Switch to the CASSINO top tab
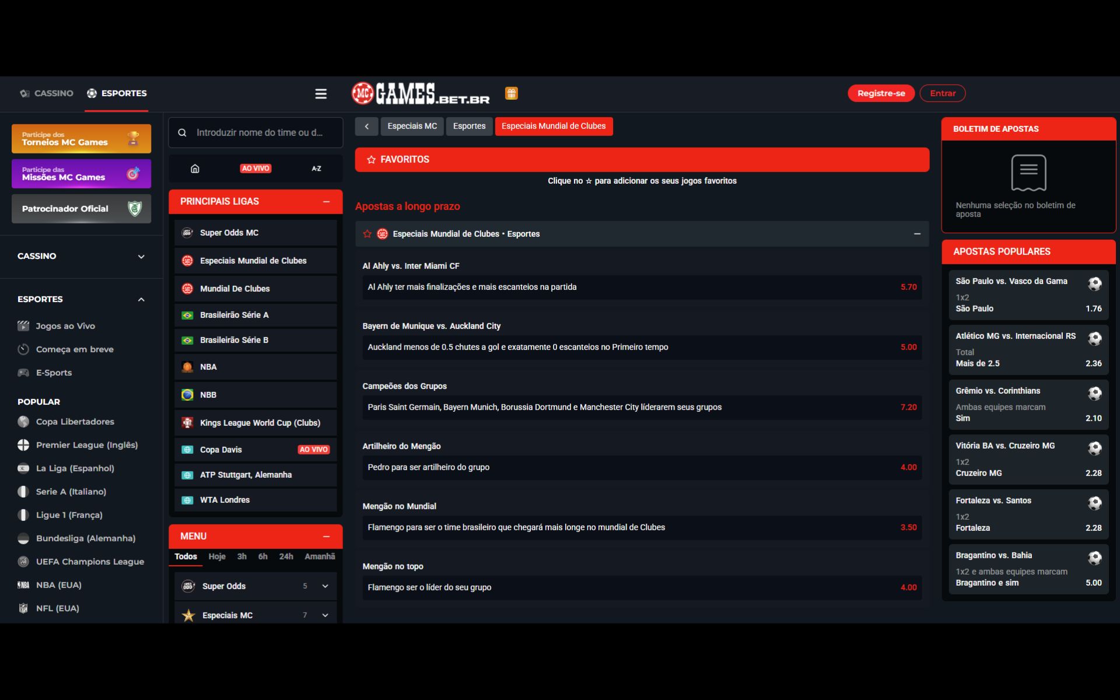This screenshot has width=1120, height=700. 47,93
